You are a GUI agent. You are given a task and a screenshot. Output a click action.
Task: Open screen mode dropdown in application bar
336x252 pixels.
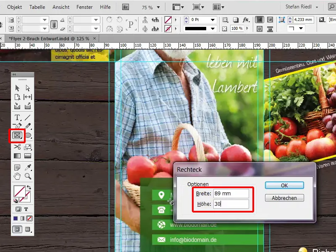tap(198, 7)
